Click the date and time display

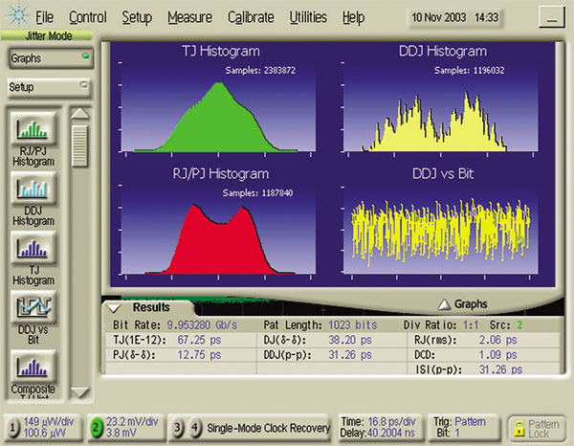click(454, 17)
